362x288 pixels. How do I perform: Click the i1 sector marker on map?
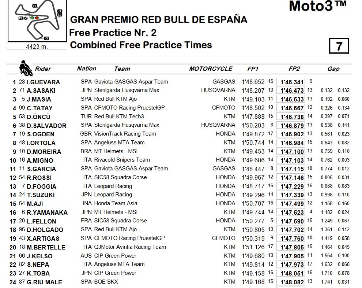click(x=35, y=6)
